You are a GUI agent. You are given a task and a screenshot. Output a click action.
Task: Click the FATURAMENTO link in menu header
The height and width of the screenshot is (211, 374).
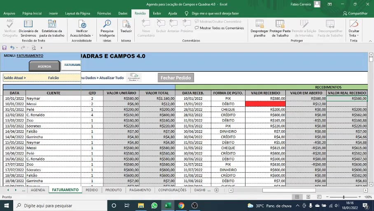point(30,56)
